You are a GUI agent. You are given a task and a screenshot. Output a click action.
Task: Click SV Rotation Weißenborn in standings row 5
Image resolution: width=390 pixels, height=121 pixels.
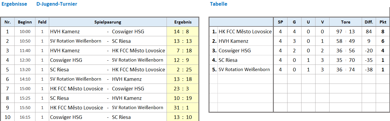[x=244, y=70]
